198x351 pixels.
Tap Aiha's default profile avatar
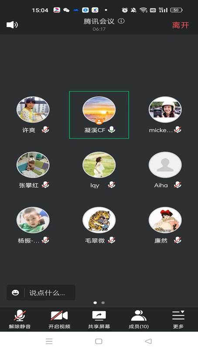pos(165,165)
